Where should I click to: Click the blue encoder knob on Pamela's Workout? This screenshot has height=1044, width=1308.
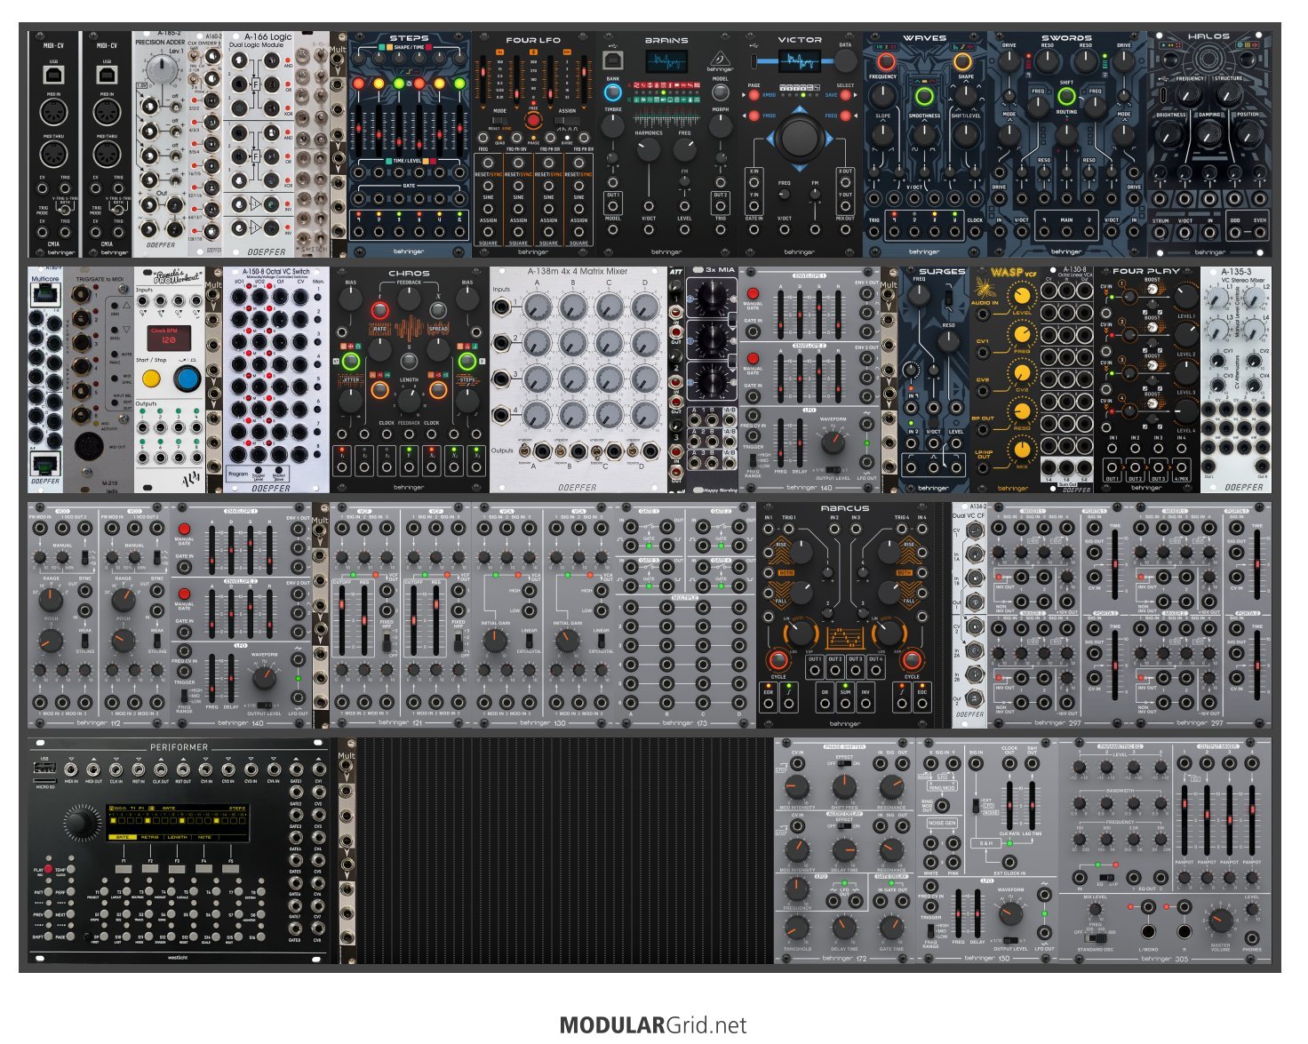(187, 379)
